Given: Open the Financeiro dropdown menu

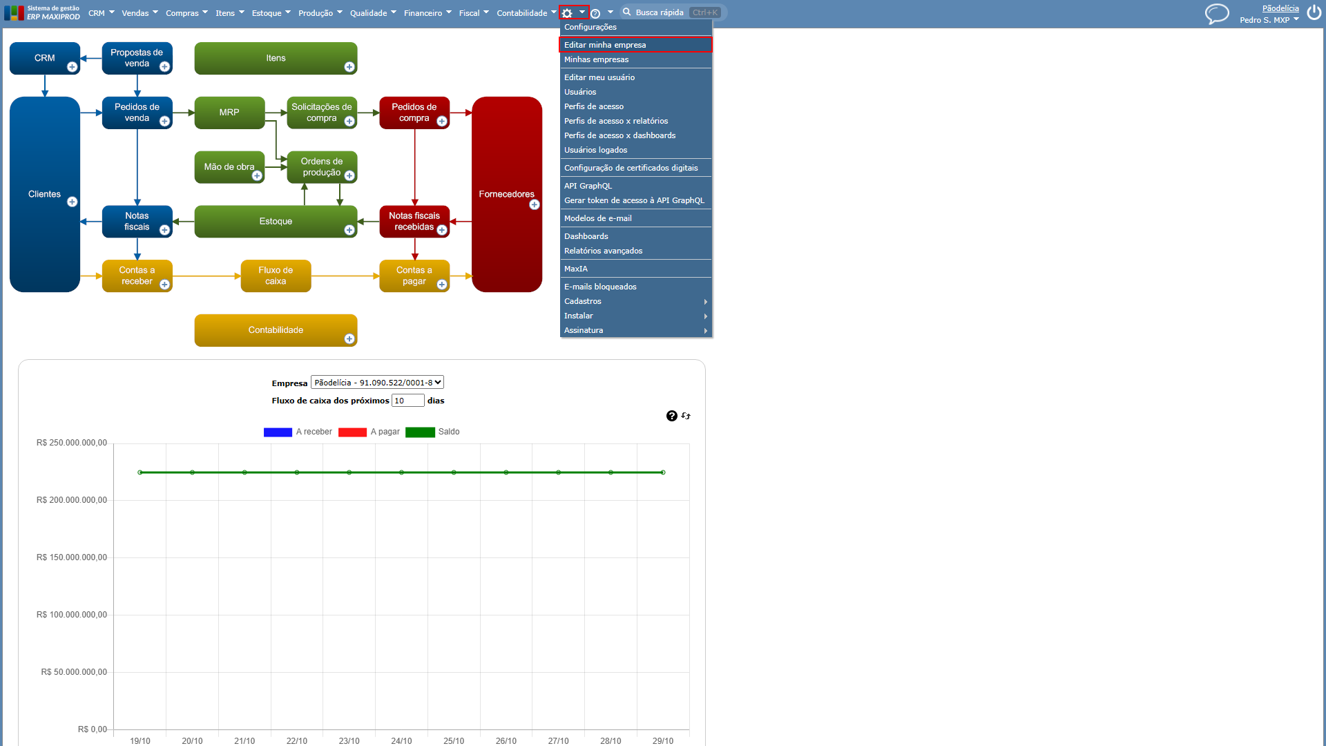Looking at the screenshot, I should (427, 13).
